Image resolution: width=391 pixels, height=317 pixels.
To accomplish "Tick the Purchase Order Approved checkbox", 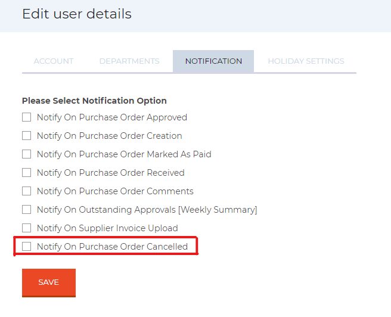I will [x=26, y=117].
